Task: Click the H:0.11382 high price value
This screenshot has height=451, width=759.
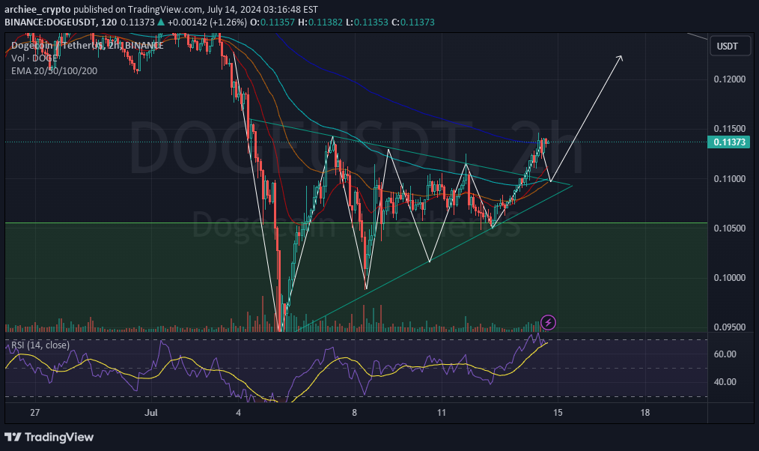Action: 320,22
